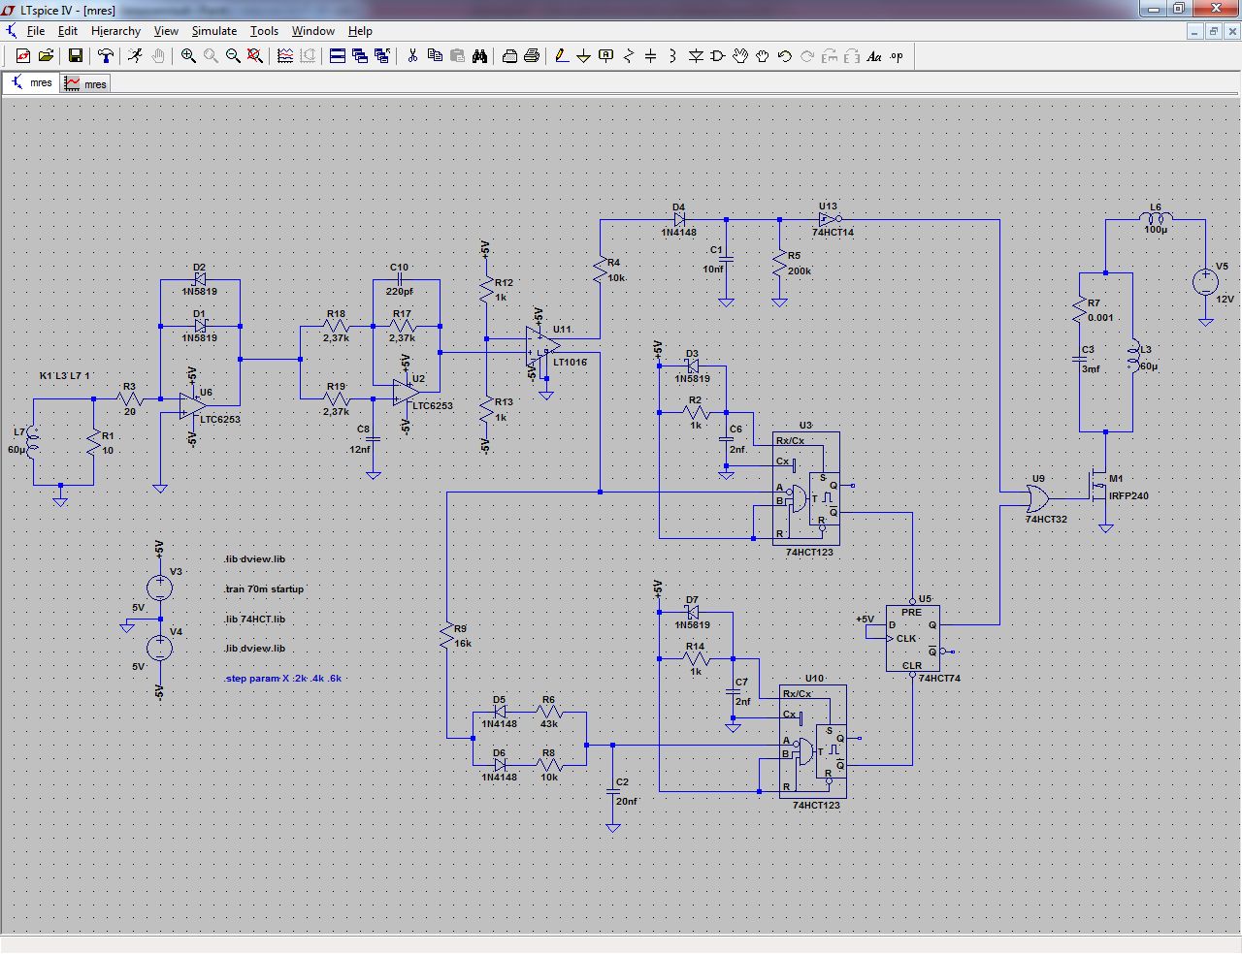Screen dimensions: 1242x954
Task: Select the Label Net tool
Action: [606, 56]
